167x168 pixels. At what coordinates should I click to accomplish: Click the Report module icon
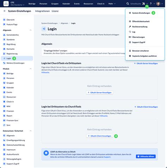click(x=4, y=116)
